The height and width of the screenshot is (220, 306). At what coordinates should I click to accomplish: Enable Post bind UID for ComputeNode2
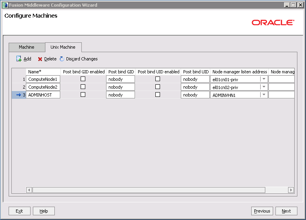(158, 87)
